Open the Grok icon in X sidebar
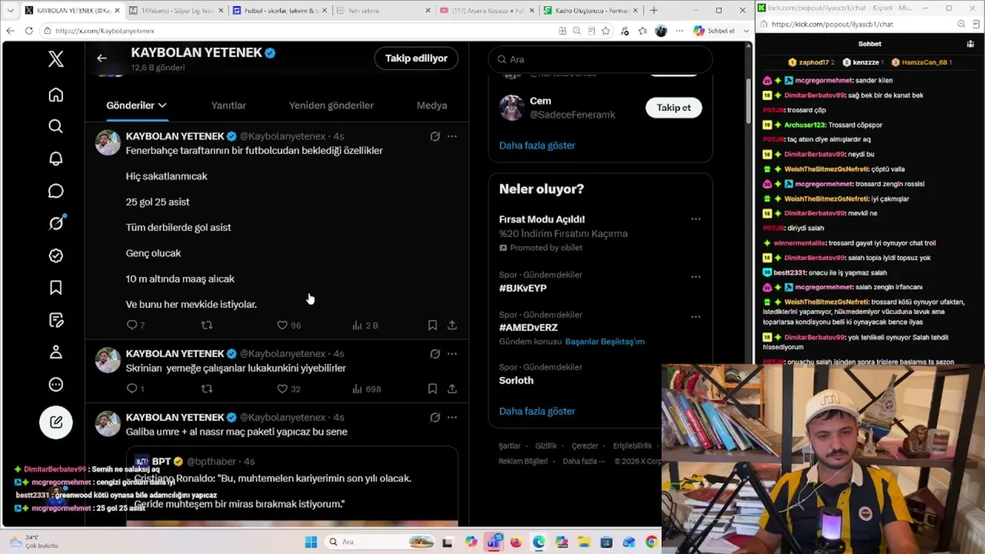 (55, 223)
